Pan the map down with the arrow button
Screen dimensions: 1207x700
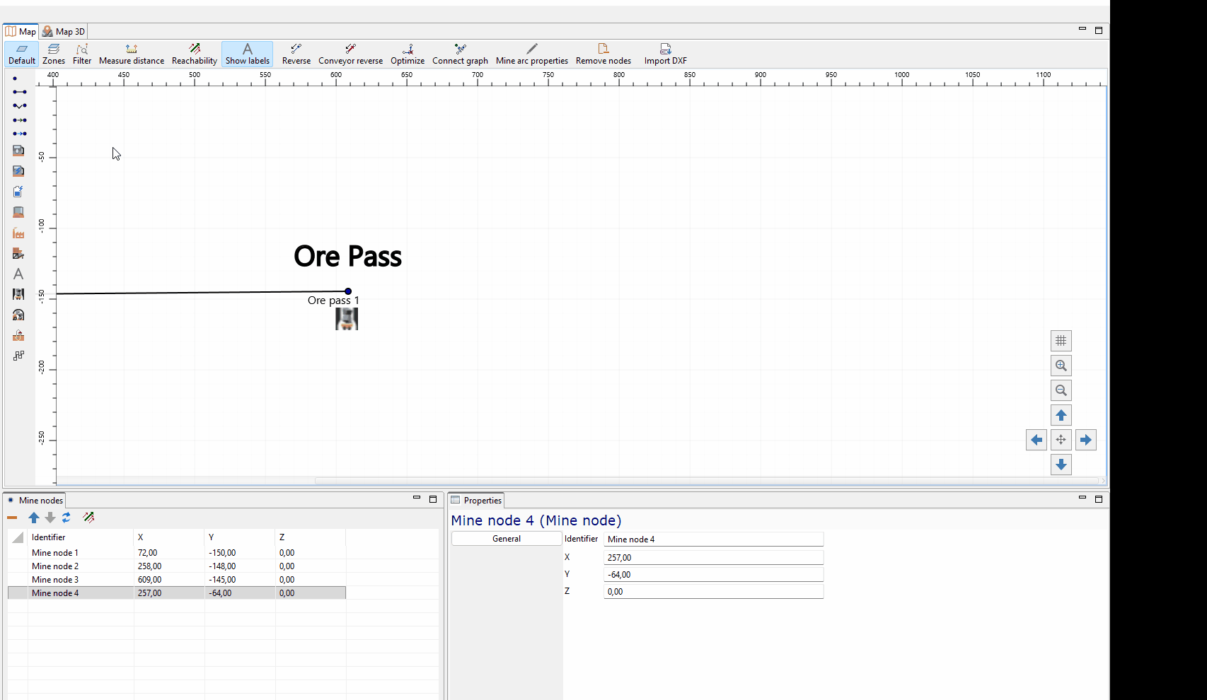pos(1061,465)
